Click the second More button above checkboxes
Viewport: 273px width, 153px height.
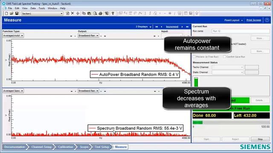click(x=260, y=51)
